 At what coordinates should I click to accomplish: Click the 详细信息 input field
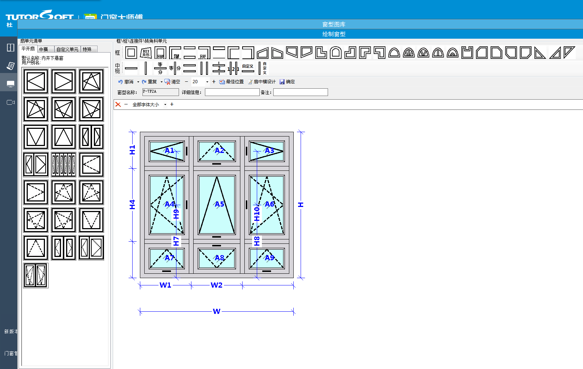pyautogui.click(x=232, y=92)
